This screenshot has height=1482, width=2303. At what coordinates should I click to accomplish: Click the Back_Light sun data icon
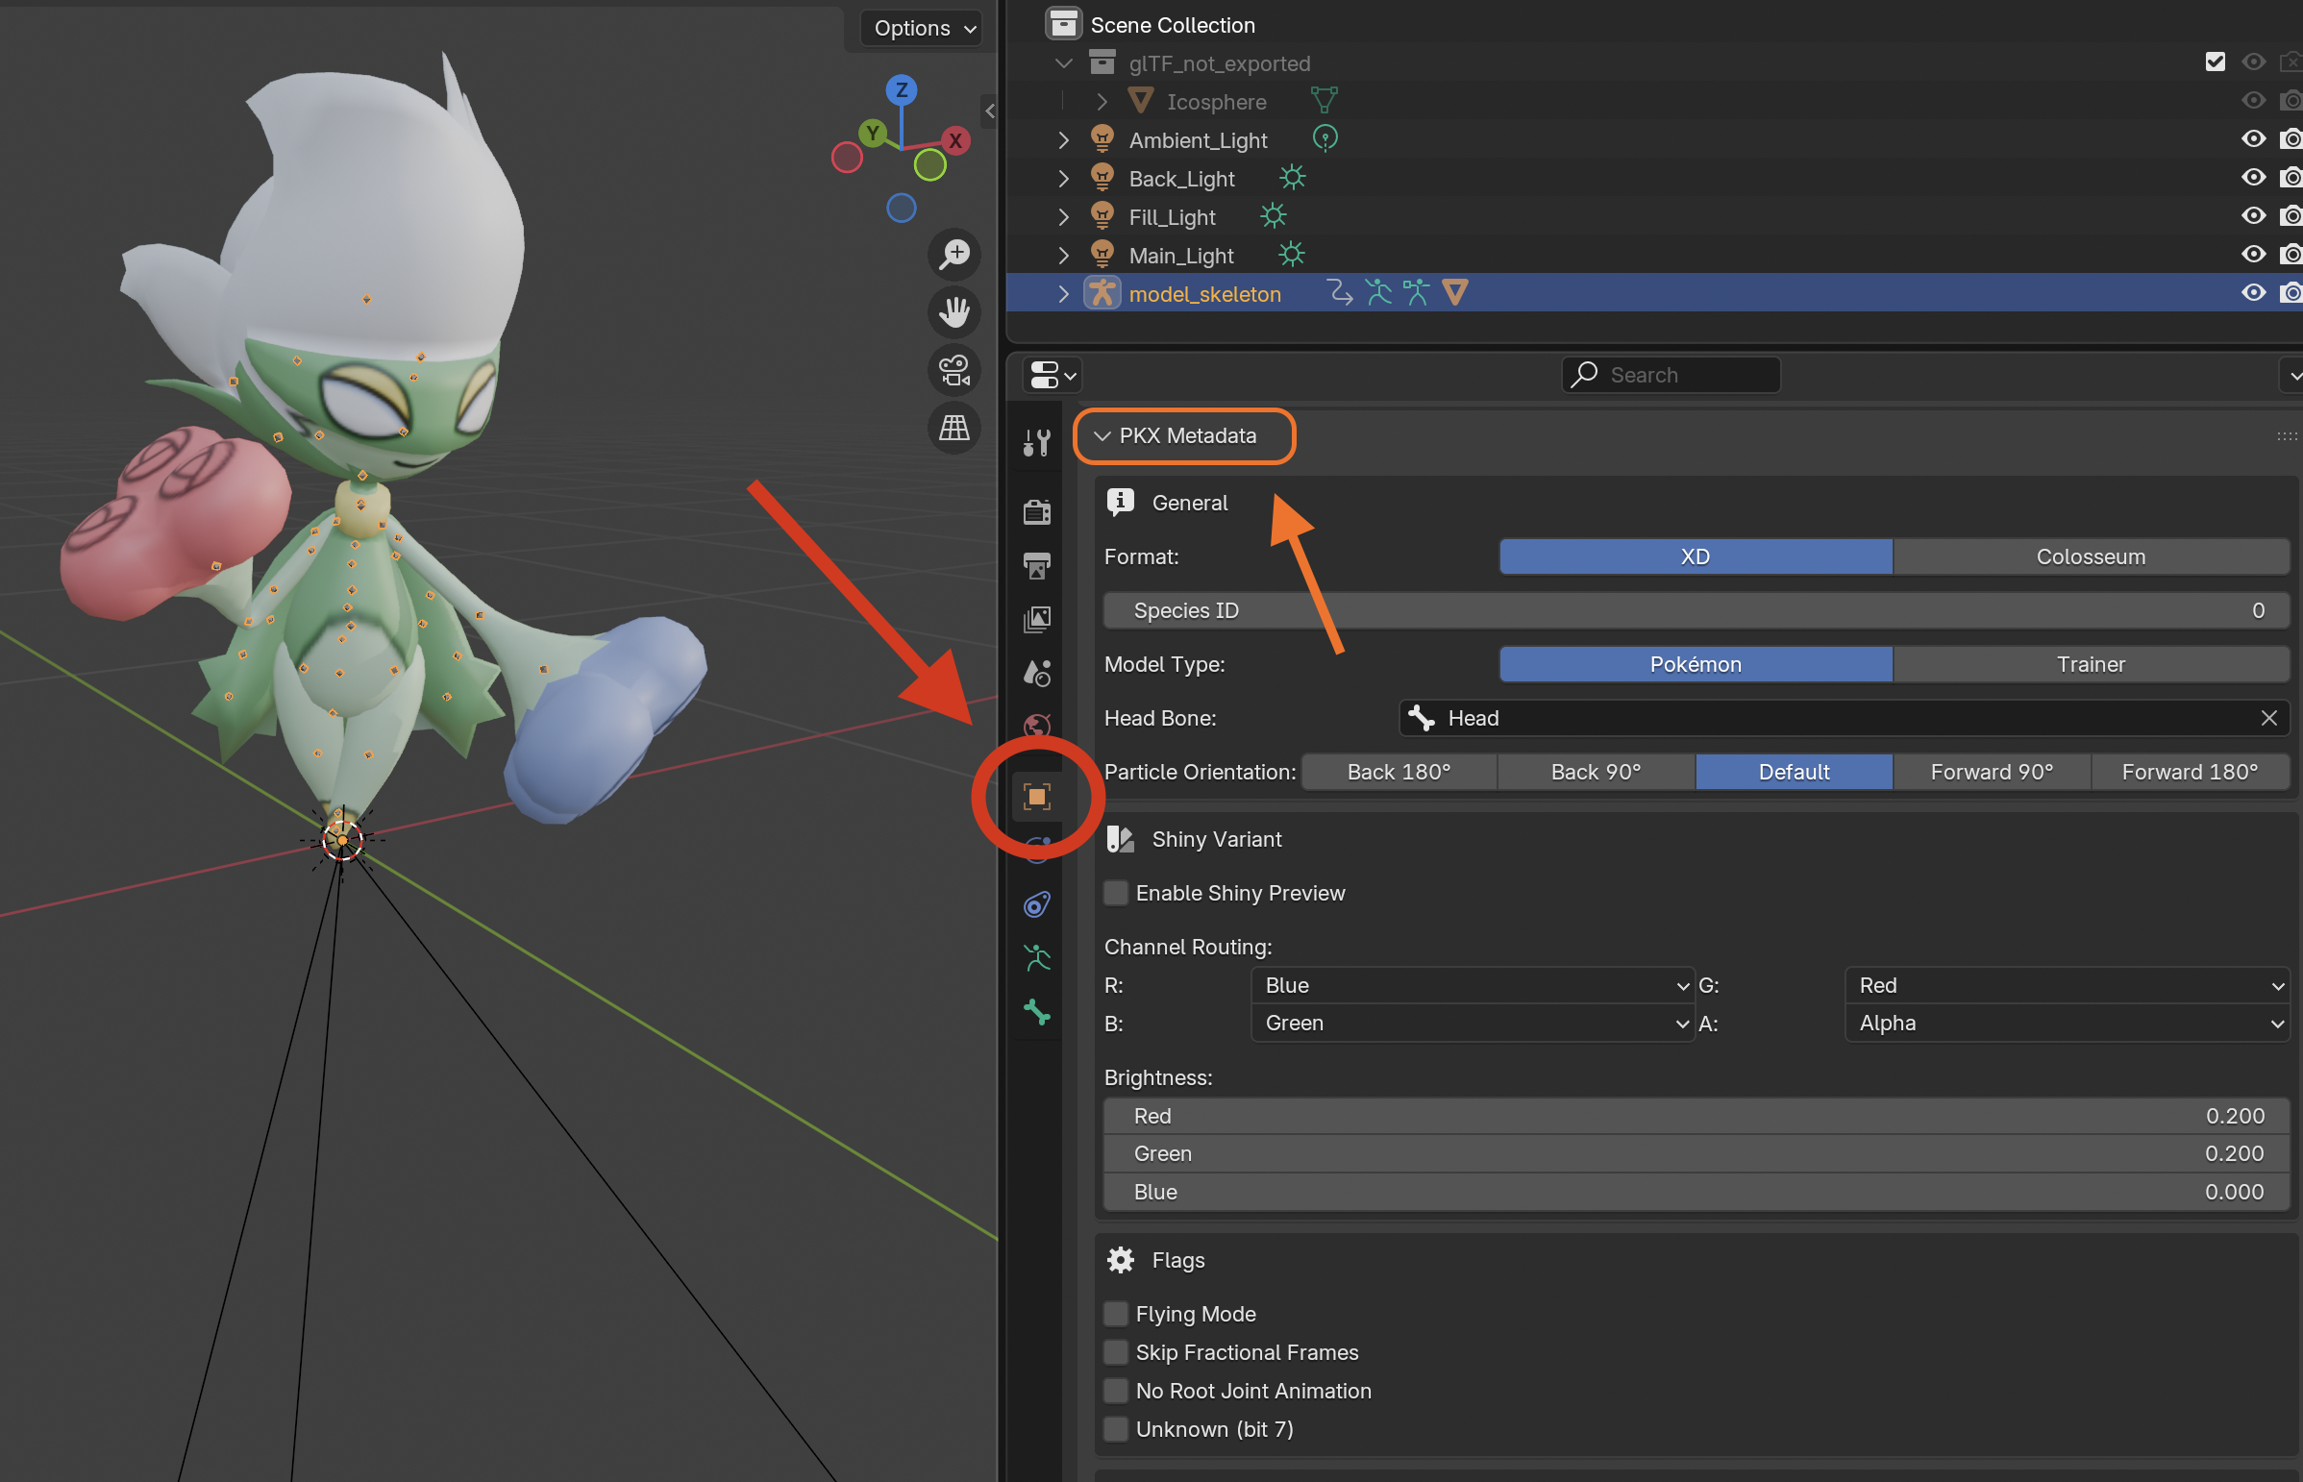(x=1292, y=177)
